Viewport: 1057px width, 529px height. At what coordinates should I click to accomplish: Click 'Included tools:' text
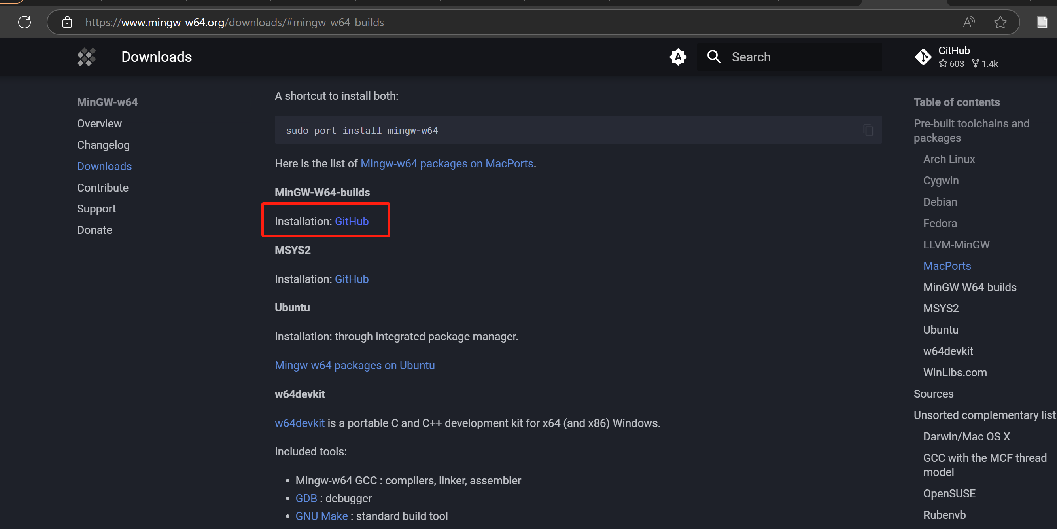pos(311,452)
